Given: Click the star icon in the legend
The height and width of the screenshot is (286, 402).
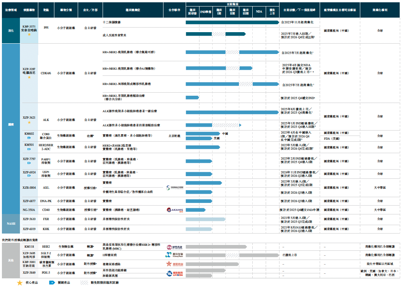Looking at the screenshot, I should [x=20, y=283].
